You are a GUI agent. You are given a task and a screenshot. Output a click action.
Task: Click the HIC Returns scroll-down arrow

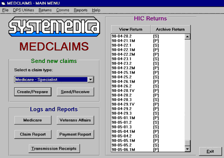188,149
